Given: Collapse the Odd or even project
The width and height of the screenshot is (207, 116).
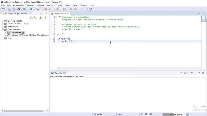Looking at the screenshot, I should (3, 30).
